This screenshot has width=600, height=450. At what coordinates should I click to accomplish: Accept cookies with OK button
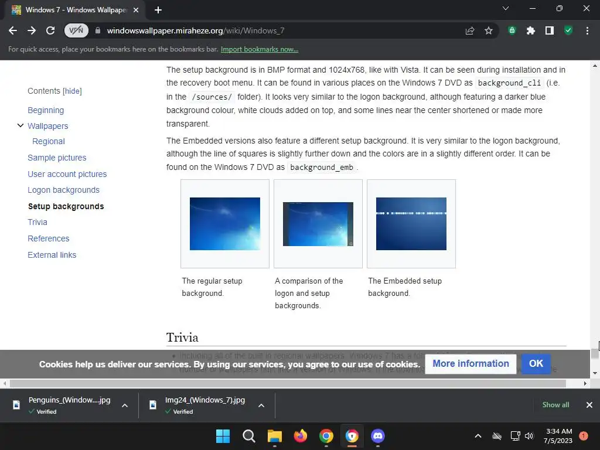coord(536,363)
